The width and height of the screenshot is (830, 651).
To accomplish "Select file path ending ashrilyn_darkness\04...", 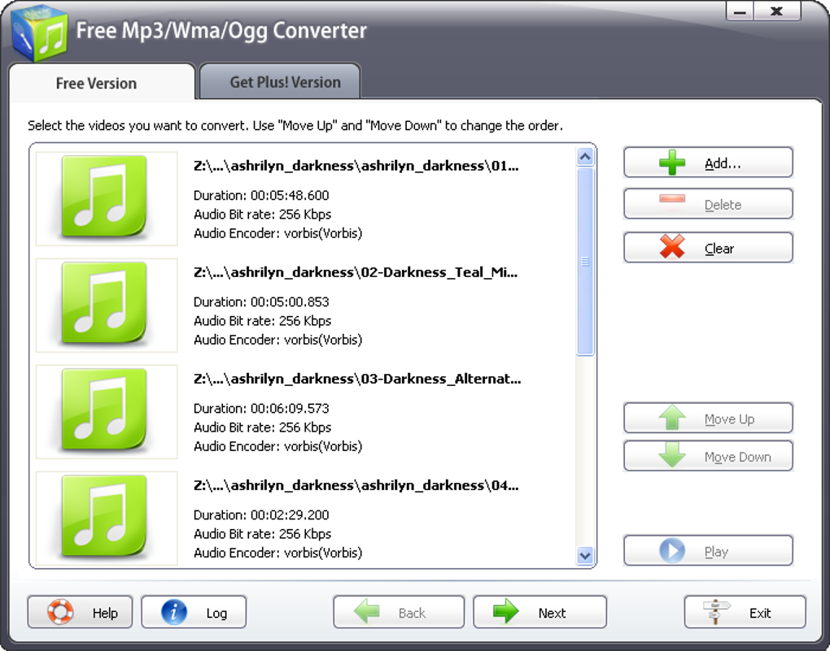I will point(356,485).
